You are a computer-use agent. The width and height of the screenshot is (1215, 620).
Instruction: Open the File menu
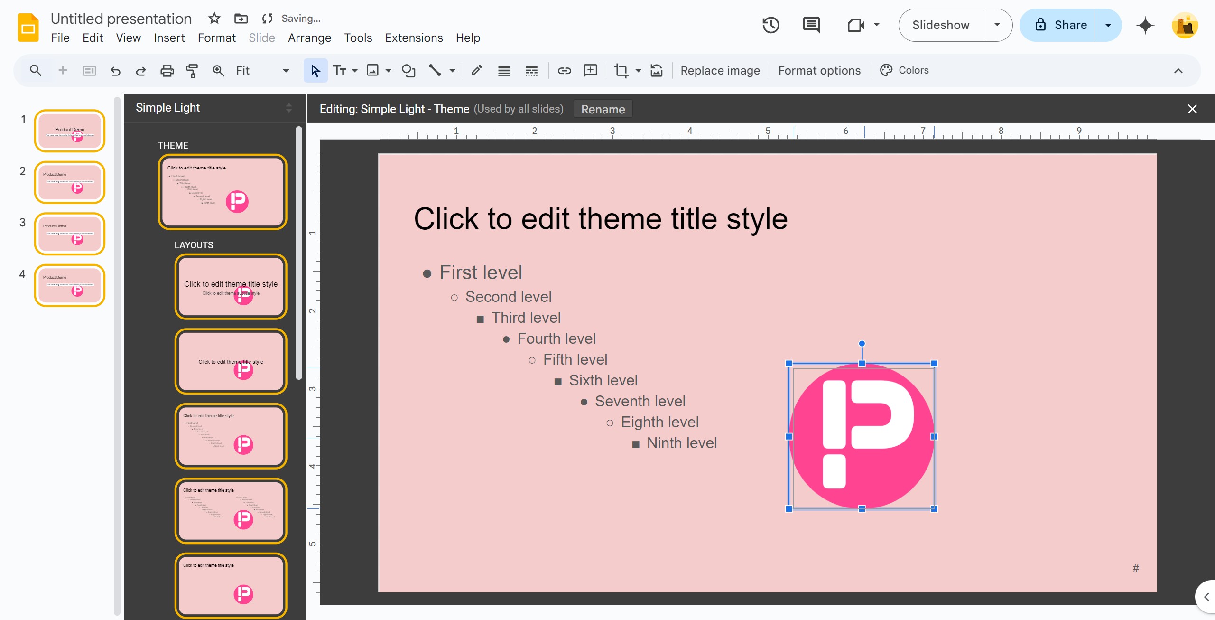(x=60, y=38)
